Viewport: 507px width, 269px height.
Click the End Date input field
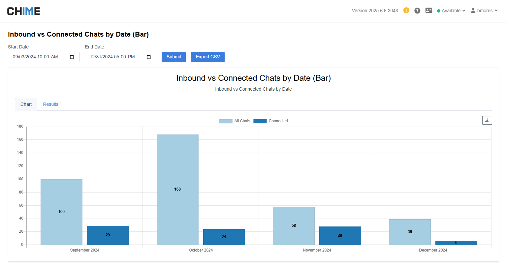[x=120, y=57]
